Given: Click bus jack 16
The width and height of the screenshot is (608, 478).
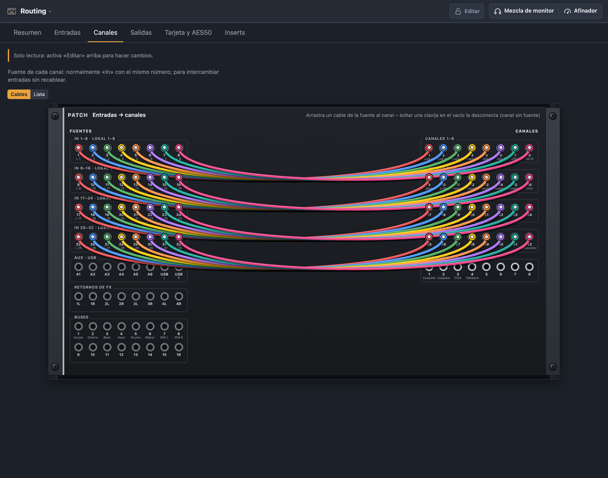Looking at the screenshot, I should point(179,347).
